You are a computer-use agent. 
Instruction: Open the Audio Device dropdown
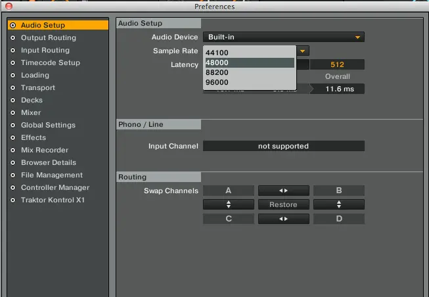pyautogui.click(x=283, y=37)
